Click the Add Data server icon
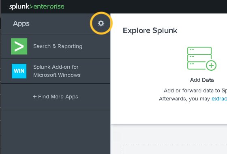The width and height of the screenshot is (227, 154). [x=202, y=59]
